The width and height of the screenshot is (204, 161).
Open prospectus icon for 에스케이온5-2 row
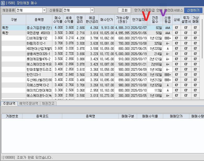click(186, 96)
